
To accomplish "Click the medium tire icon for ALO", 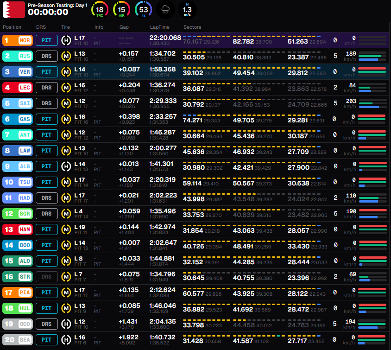I will pyautogui.click(x=66, y=261).
